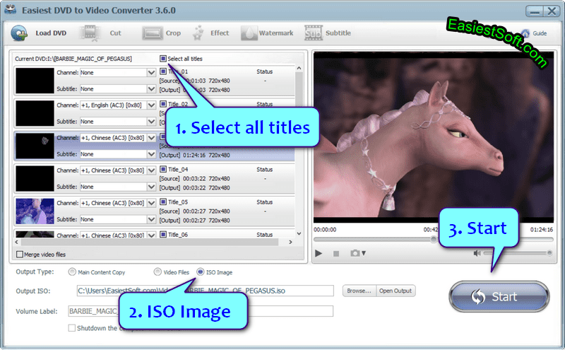Click the Load DVD disc icon
This screenshot has height=350, width=565.
19,33
